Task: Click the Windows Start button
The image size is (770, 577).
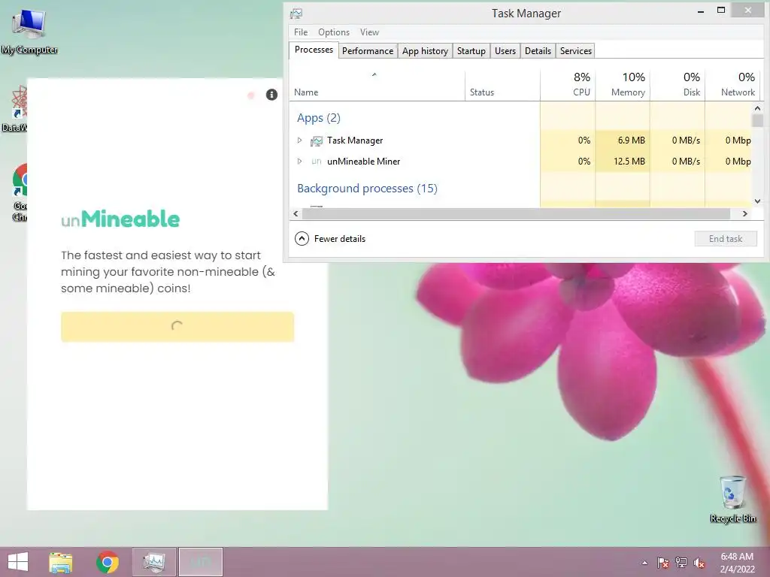Action: click(18, 562)
